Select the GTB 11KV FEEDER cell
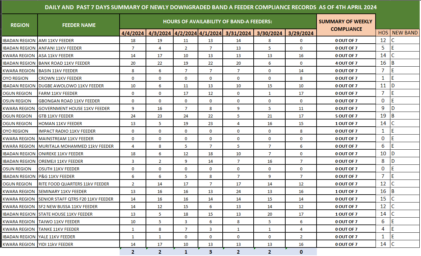The image size is (421, 256). (79, 116)
